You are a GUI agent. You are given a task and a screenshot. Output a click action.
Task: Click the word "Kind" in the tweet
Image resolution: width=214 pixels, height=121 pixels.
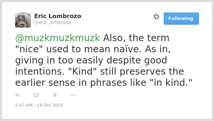pos(82,71)
